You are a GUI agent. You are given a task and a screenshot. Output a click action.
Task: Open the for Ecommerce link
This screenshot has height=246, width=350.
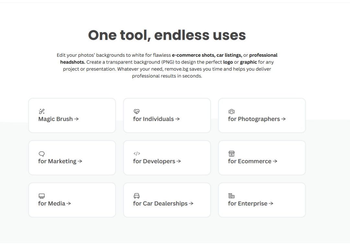(x=250, y=161)
